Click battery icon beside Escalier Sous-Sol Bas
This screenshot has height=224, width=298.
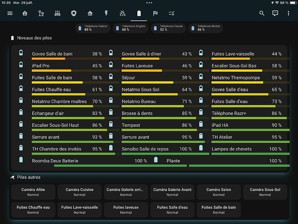(201, 65)
